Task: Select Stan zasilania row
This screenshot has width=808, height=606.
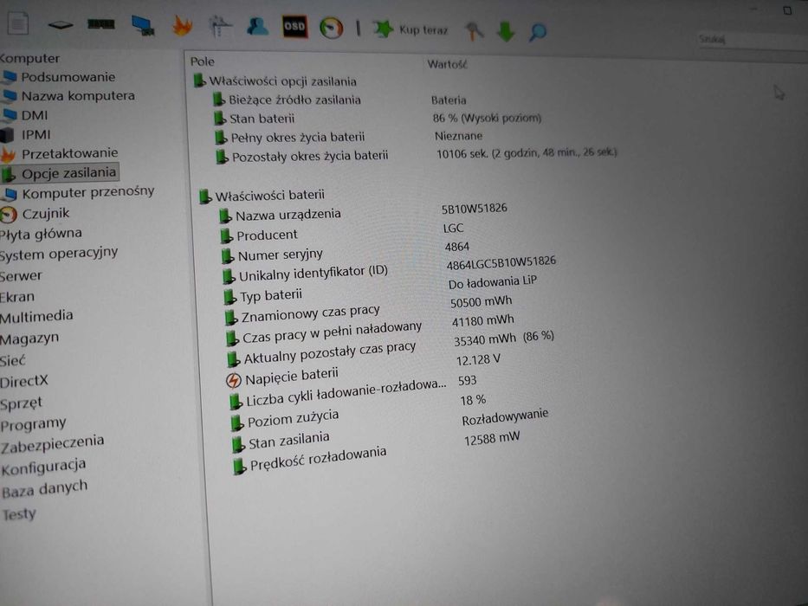Action: [281, 441]
